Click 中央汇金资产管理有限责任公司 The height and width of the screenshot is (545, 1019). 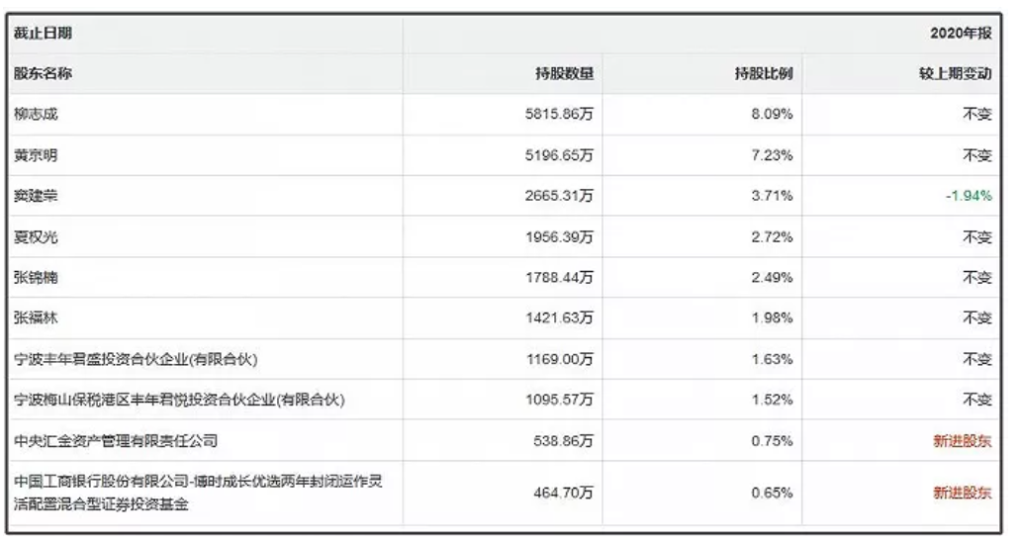click(115, 440)
